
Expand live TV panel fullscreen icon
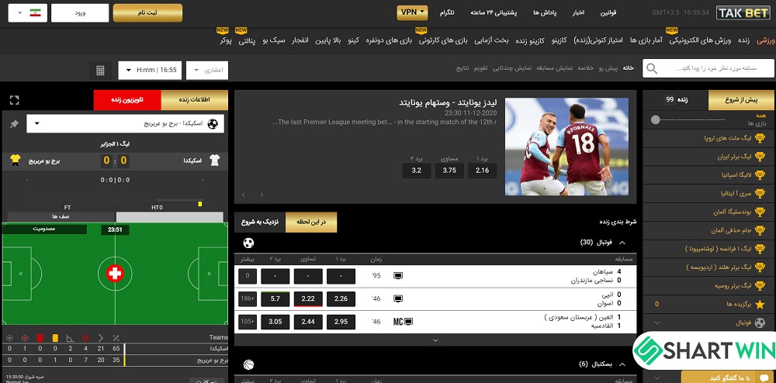pyautogui.click(x=14, y=100)
